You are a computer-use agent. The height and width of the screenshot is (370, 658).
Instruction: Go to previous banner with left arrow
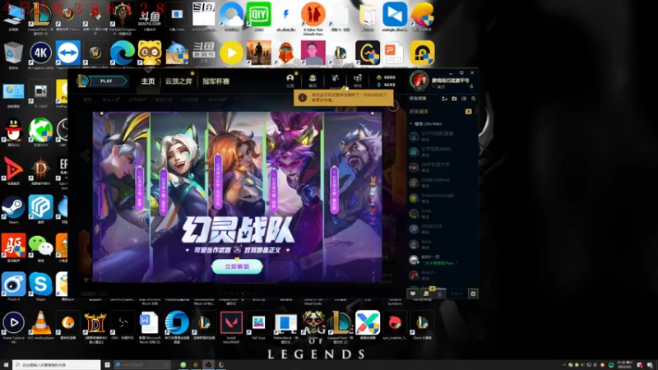[x=86, y=155]
